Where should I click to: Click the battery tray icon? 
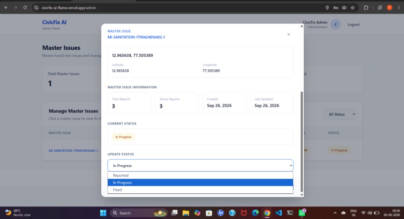point(377,213)
